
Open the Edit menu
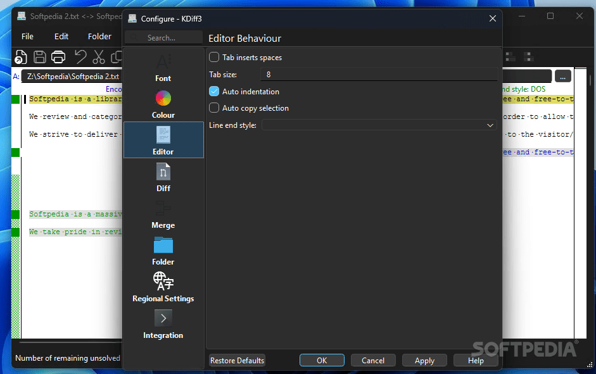click(x=61, y=36)
